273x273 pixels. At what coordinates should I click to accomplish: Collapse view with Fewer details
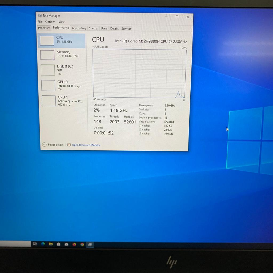click(x=53, y=145)
